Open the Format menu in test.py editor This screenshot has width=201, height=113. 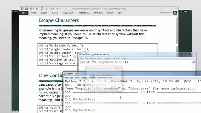click(93, 58)
